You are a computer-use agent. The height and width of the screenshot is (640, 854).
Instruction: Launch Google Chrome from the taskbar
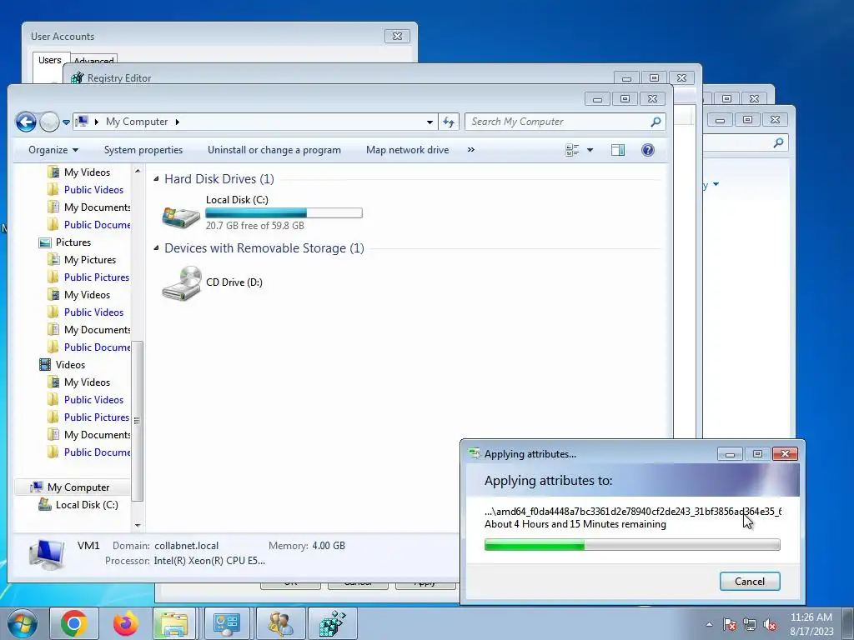(x=74, y=623)
